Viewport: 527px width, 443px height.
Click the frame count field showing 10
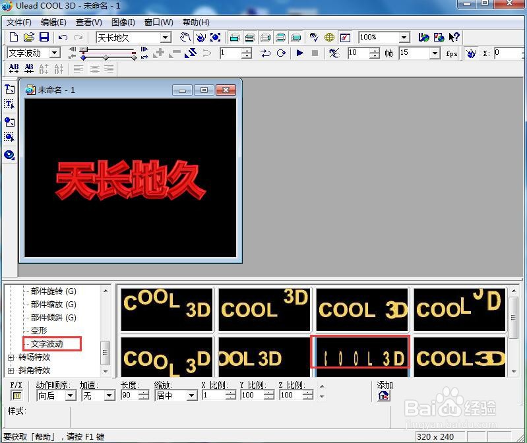pos(358,53)
